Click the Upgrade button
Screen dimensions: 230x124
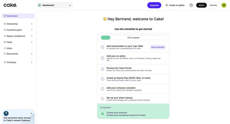click(x=154, y=5)
